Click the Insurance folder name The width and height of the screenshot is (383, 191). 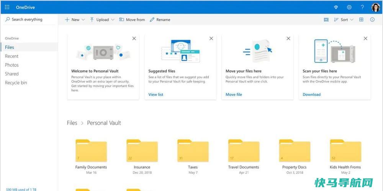142,167
